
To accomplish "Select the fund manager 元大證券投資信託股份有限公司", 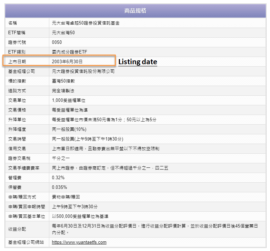I will tap(83, 71).
